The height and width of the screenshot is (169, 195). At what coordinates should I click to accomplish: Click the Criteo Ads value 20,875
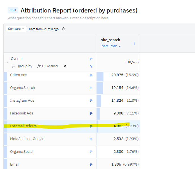pos(117,75)
